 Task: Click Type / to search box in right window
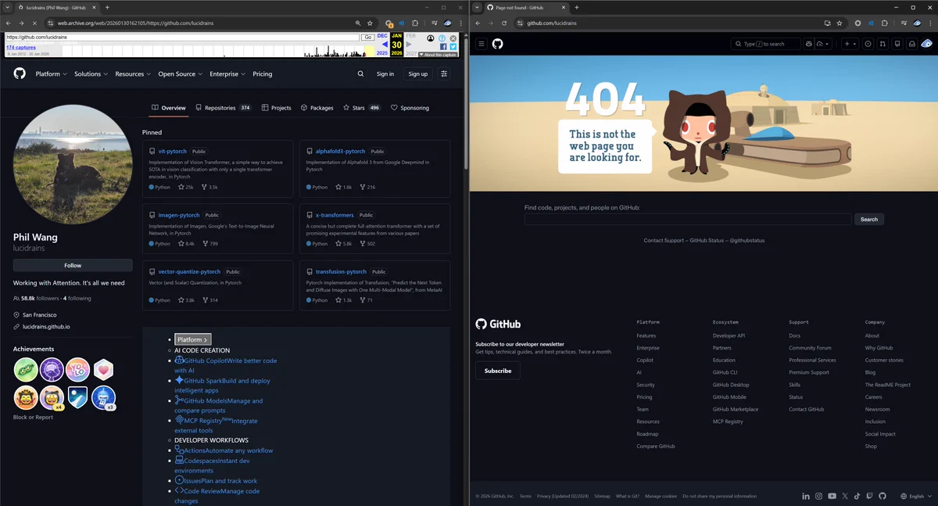[766, 44]
